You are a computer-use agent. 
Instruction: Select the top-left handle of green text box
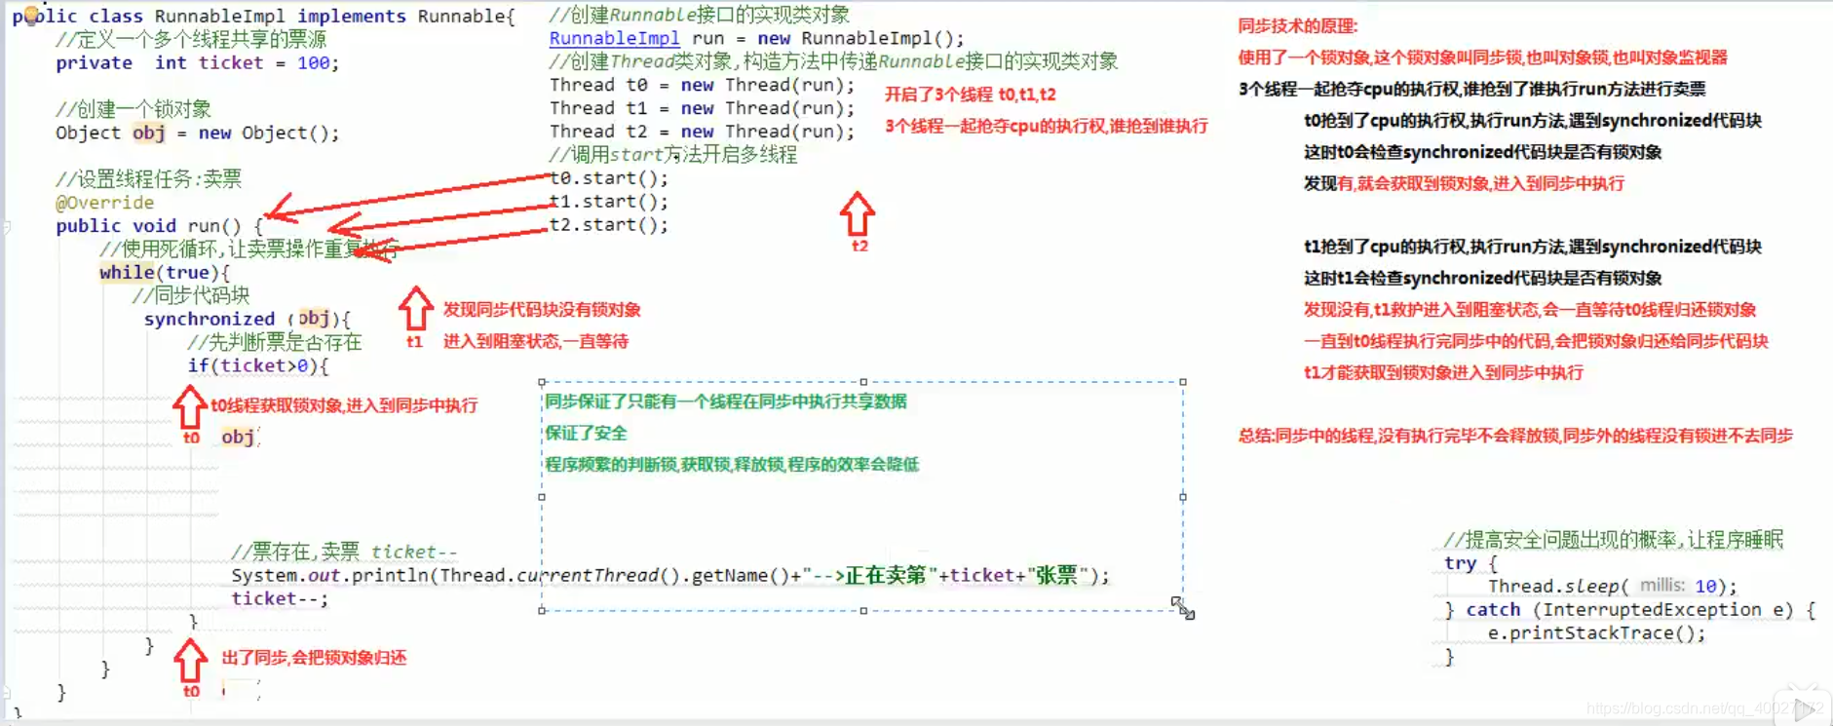542,382
